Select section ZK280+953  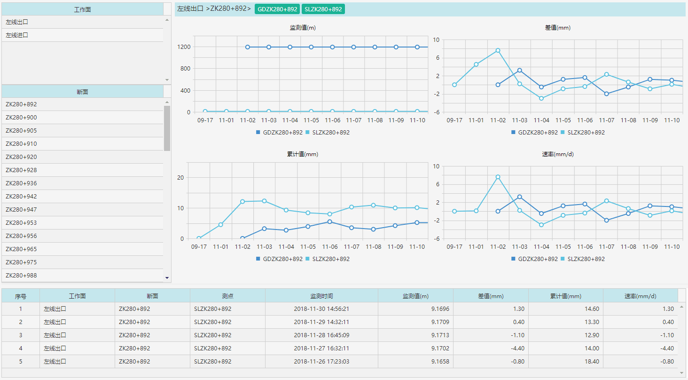point(82,223)
